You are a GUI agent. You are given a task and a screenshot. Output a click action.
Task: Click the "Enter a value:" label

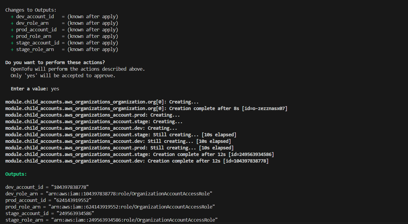pos(30,89)
